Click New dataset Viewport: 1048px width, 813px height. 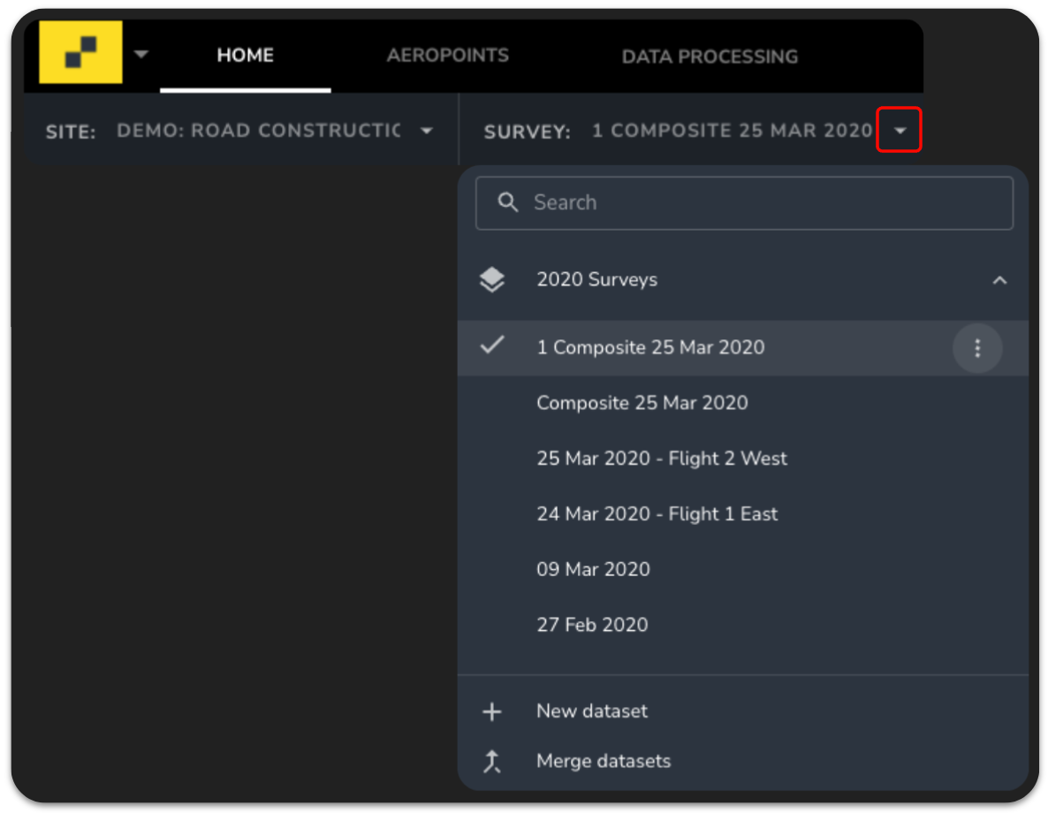tap(591, 711)
